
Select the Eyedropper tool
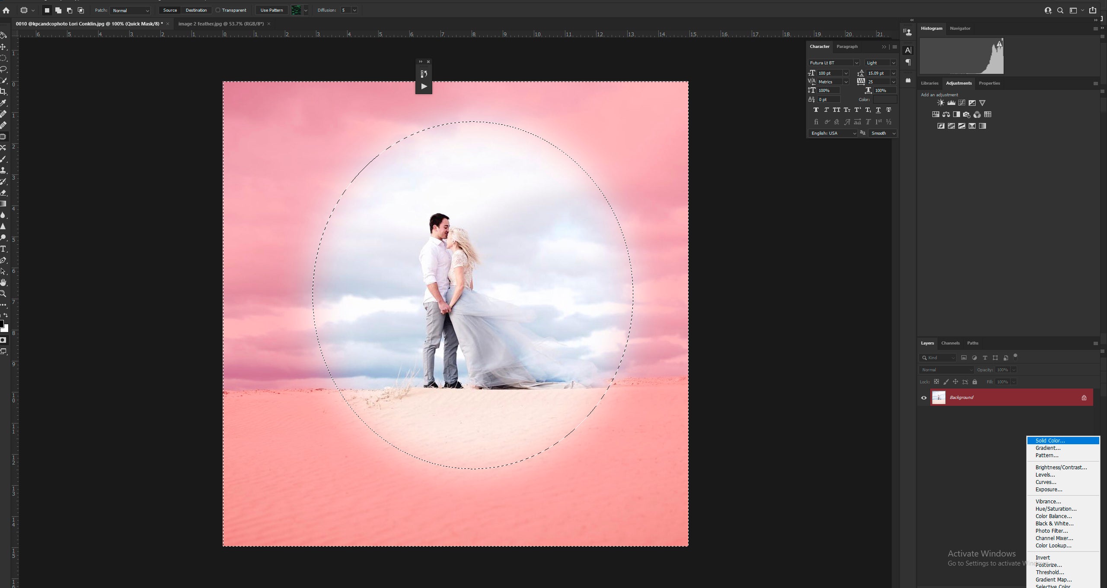3,103
